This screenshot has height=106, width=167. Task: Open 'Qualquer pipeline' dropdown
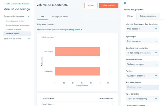pyautogui.click(x=142, y=76)
